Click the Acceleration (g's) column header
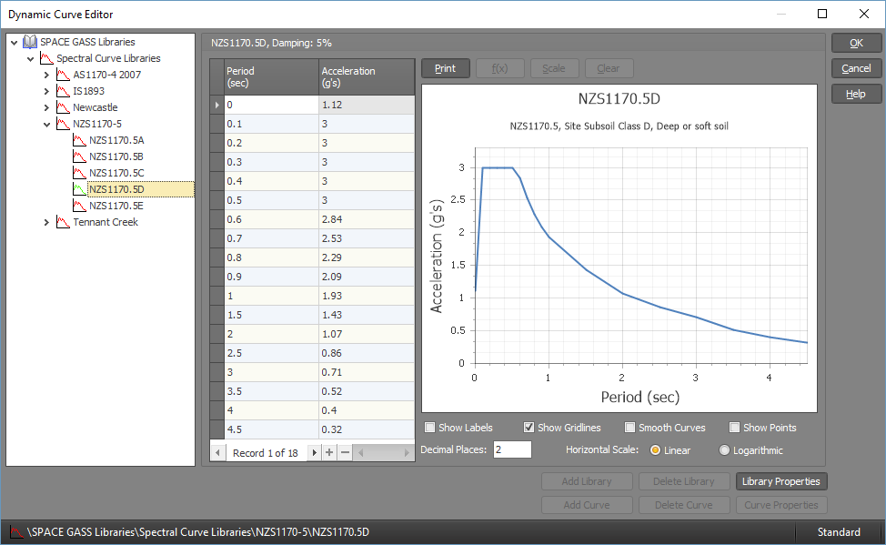 pos(367,77)
